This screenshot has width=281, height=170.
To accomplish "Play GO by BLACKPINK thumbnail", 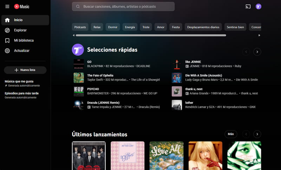I will [79, 64].
